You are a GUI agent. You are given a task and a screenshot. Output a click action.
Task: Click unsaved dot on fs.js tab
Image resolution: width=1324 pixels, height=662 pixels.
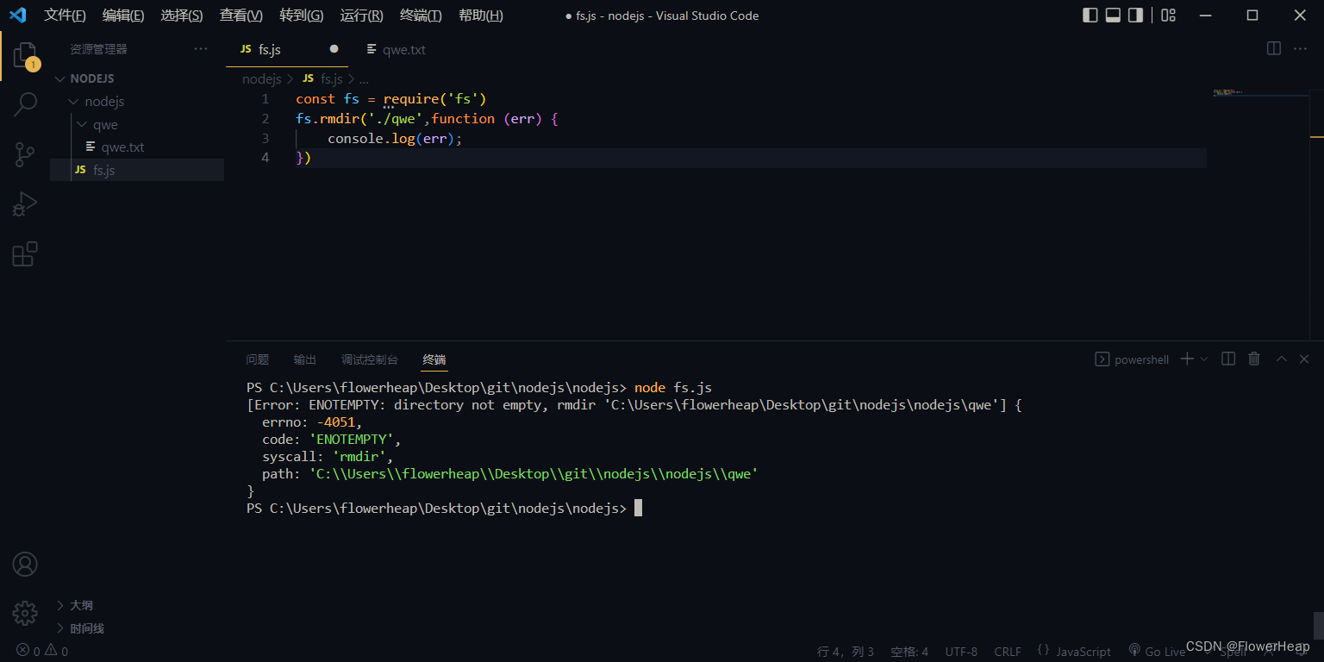(334, 49)
